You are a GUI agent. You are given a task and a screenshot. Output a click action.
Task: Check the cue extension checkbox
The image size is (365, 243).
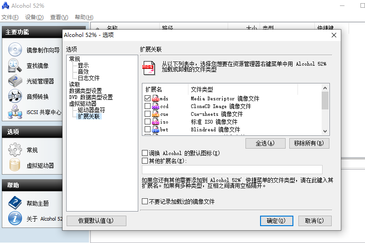147,114
